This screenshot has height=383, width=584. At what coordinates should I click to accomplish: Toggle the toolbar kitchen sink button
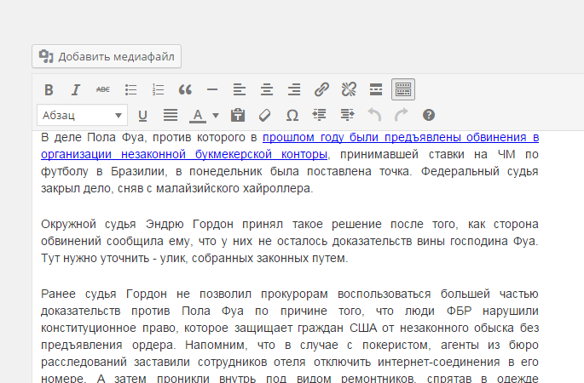(403, 89)
